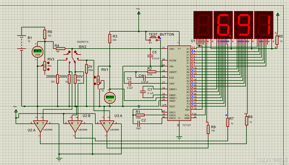Click the +9v power terminal left of U2:A
Image resolution: width=289 pixels, height=165 pixels.
[x=16, y=111]
